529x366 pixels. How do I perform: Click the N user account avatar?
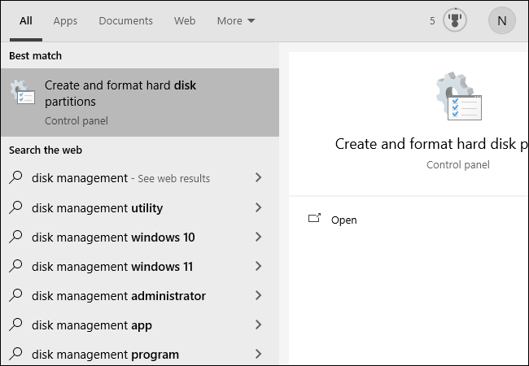pos(501,20)
